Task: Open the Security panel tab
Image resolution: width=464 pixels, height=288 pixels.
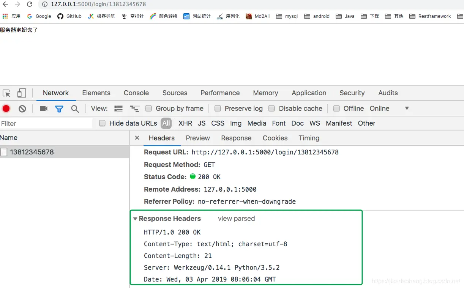Action: [x=352, y=93]
